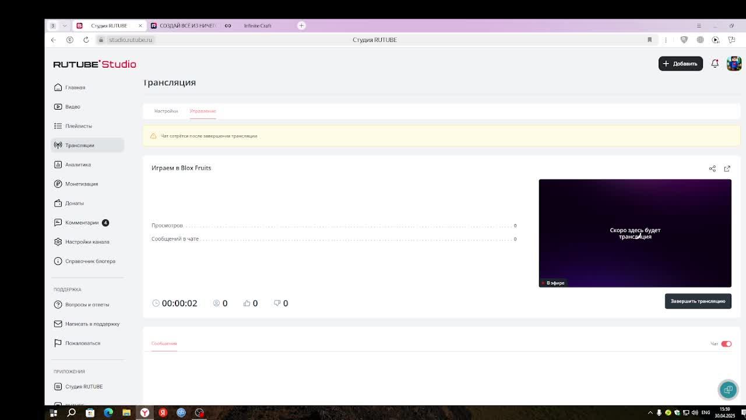This screenshot has width=746, height=420.
Task: Open Написать в поддержку link
Action: click(92, 324)
